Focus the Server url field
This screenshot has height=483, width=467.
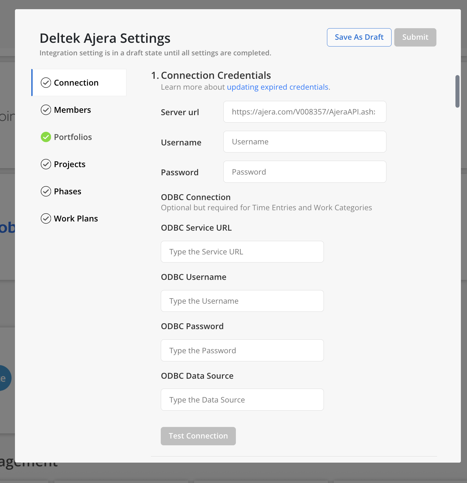pos(305,112)
